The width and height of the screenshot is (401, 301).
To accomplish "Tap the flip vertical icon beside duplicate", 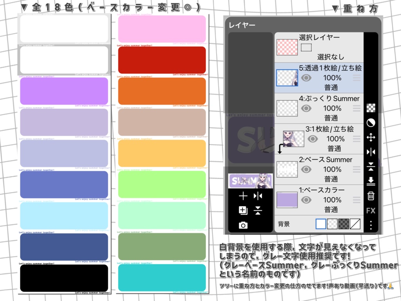I will pos(258,210).
